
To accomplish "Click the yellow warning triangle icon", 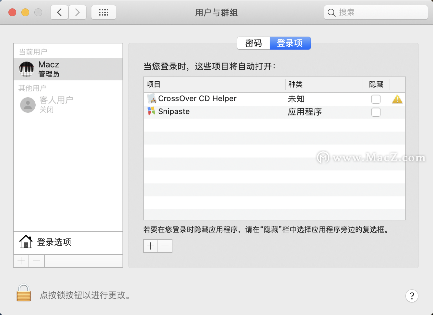I will pyautogui.click(x=397, y=99).
